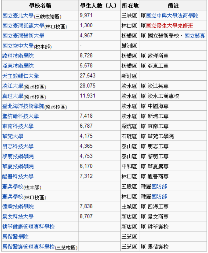This screenshot has width=208, height=253.
Task: Open the 景文科技大學 link
Action: 18,217
